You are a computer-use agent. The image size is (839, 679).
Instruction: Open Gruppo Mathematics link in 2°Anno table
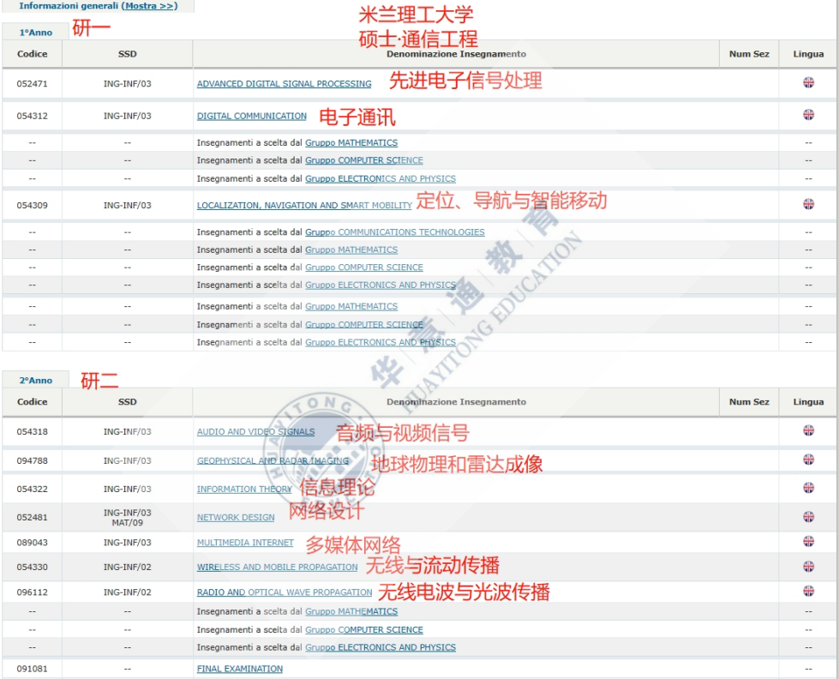click(351, 612)
